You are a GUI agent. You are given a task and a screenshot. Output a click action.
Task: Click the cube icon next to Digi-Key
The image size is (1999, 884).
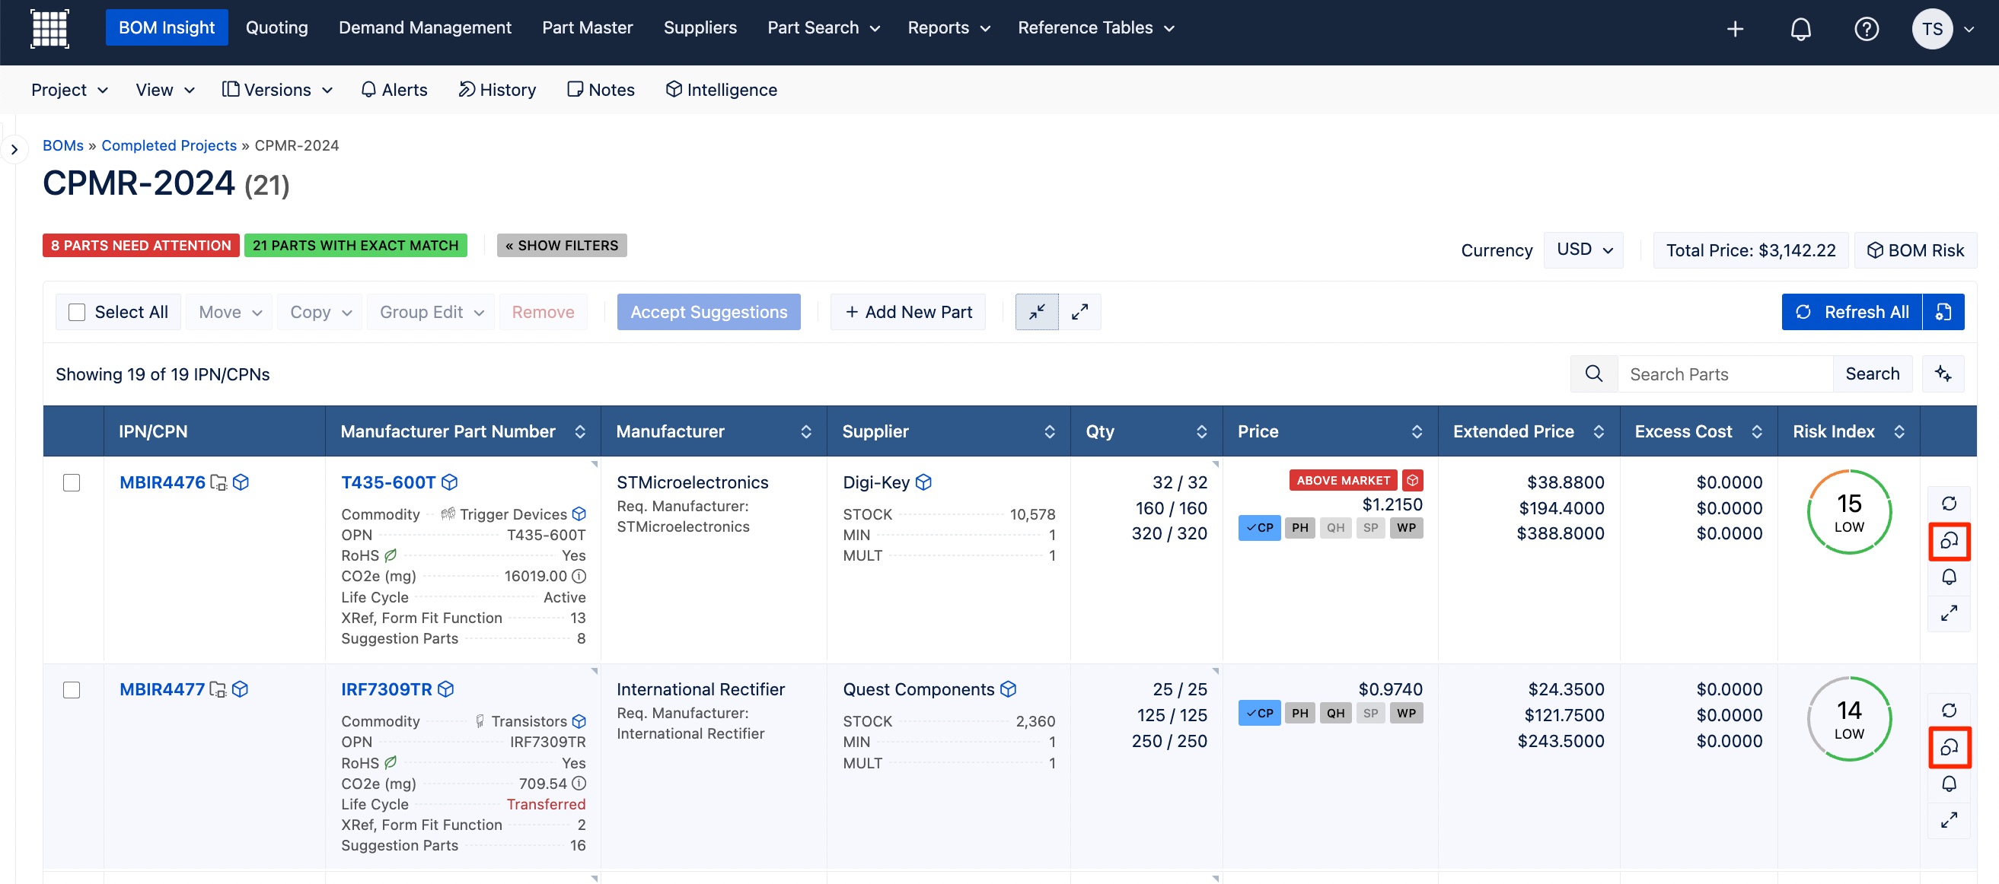coord(923,482)
